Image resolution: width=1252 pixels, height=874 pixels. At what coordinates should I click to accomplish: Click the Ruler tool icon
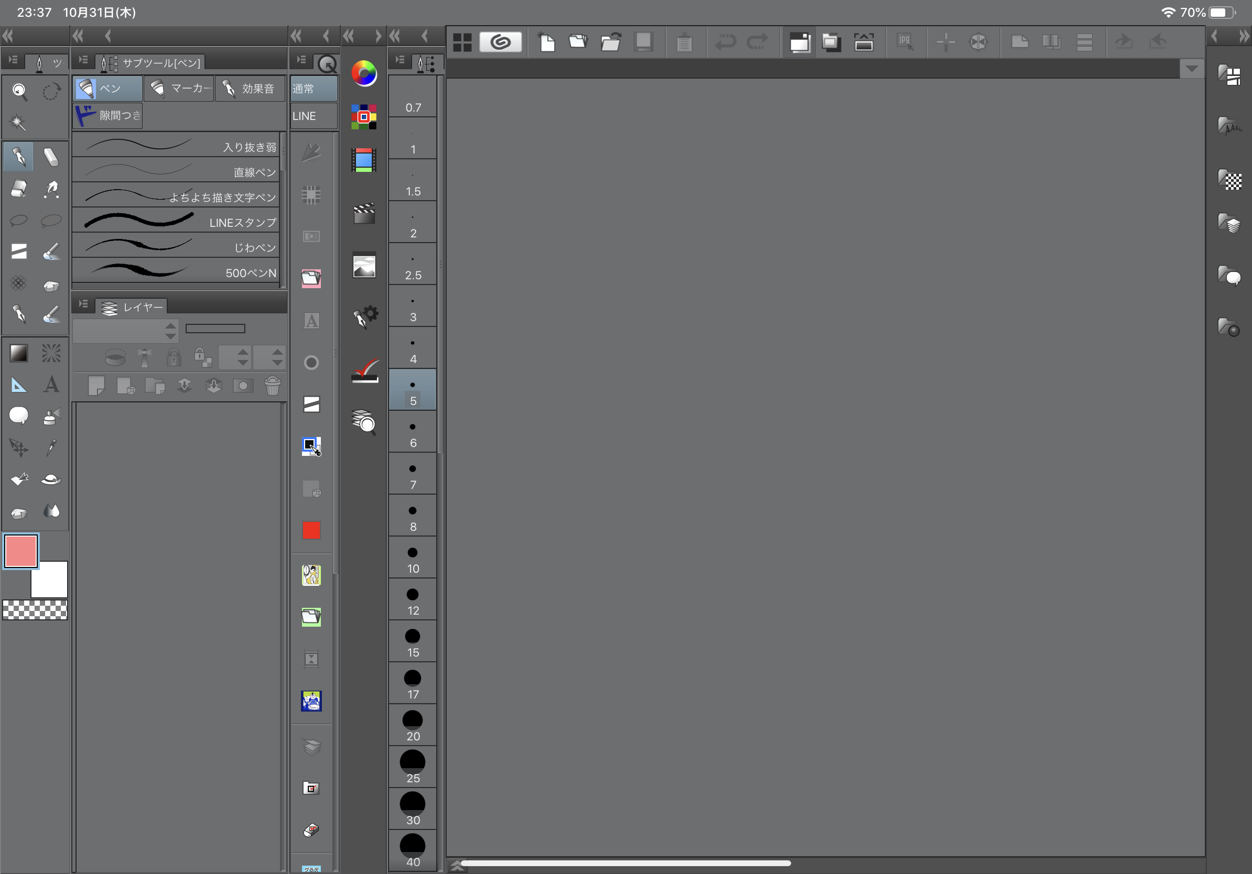(19, 385)
